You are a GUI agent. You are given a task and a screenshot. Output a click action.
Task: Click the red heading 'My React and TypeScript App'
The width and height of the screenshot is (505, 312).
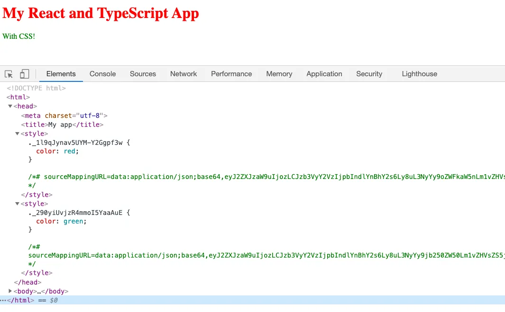tap(100, 13)
